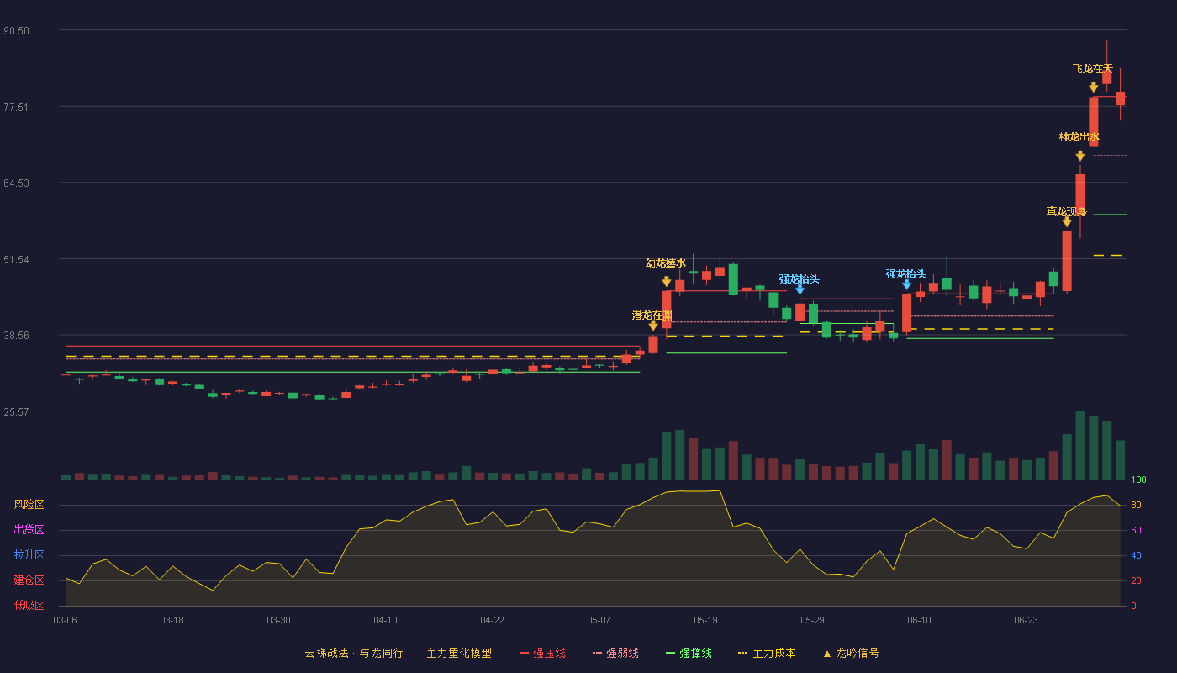Click the 90.50 price axis label
Image resolution: width=1177 pixels, height=673 pixels.
pyautogui.click(x=17, y=31)
